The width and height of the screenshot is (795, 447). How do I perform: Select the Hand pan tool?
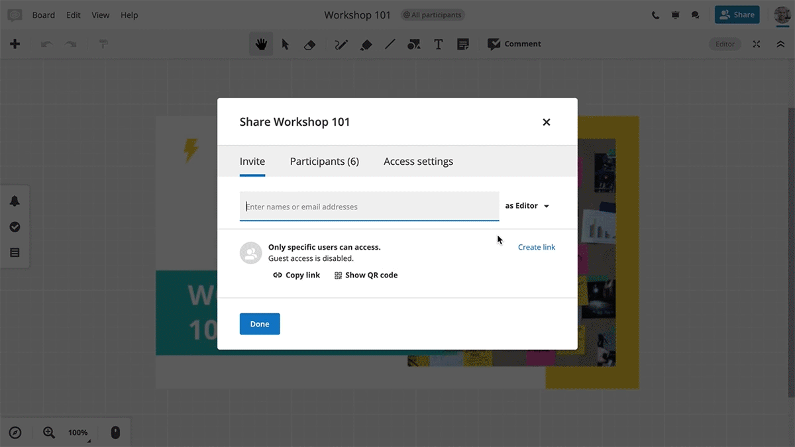pos(262,44)
